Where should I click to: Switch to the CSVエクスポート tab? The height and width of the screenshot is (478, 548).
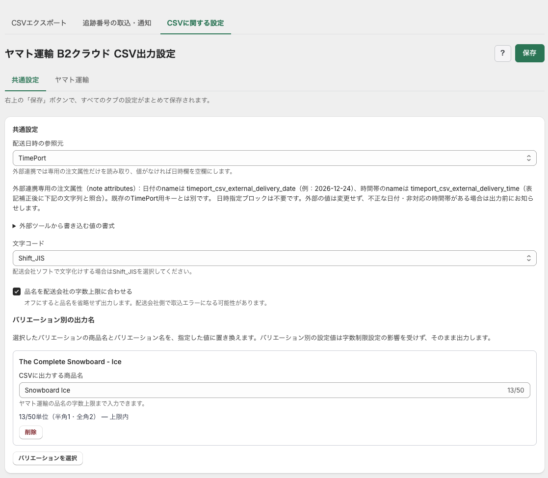click(39, 23)
